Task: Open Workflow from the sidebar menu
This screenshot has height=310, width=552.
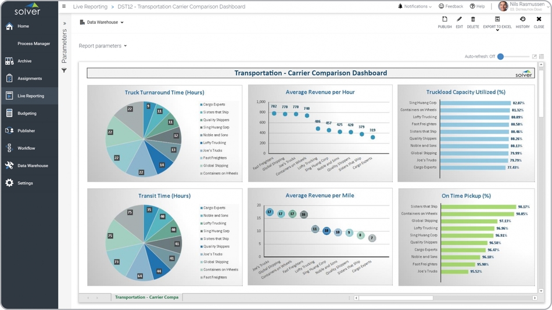Action: click(26, 148)
